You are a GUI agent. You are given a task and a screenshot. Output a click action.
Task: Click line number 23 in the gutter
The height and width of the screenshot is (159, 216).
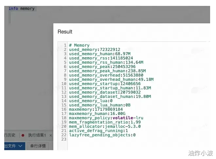[64, 139]
